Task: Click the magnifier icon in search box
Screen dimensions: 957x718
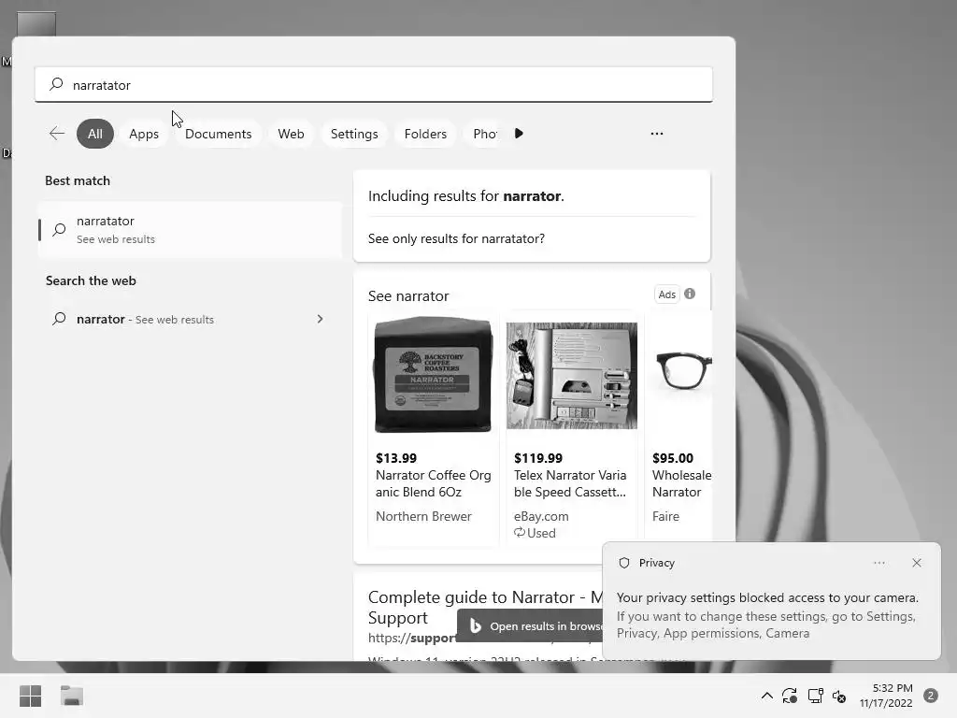Action: [56, 84]
